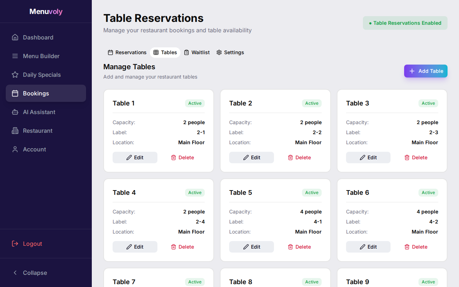
Task: Switch to the Reservations tab
Action: (x=127, y=52)
